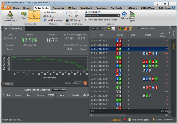Open the HM Apps tab

[72, 8]
